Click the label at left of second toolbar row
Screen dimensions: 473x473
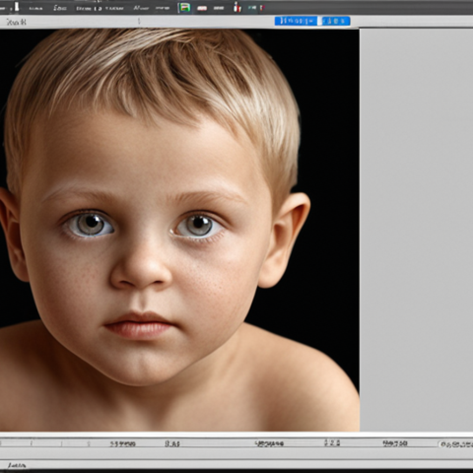click(16, 22)
